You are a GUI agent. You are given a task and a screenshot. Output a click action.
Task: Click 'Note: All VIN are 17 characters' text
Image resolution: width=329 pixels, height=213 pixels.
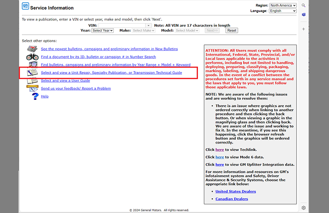[x=192, y=26]
